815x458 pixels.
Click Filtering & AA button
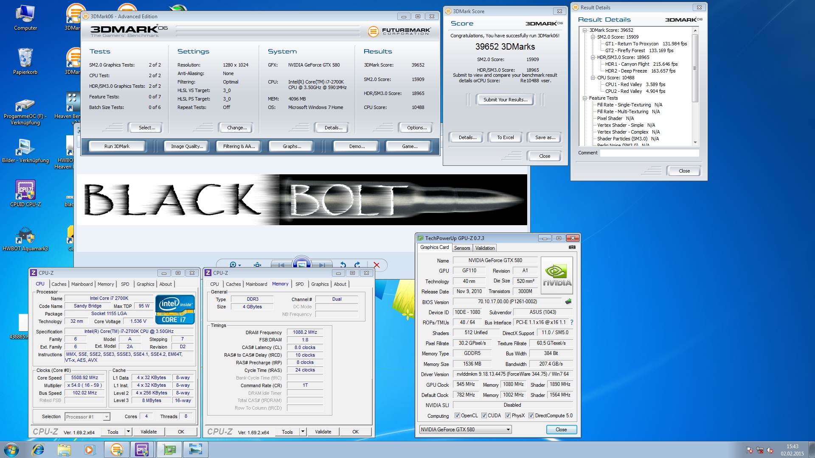(x=239, y=146)
